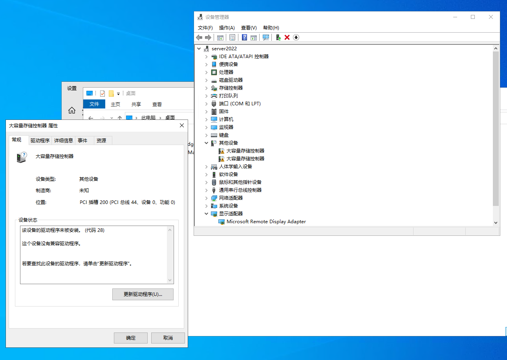The height and width of the screenshot is (360, 507).
Task: Expand the 网络适配器 tree node
Action: [207, 198]
